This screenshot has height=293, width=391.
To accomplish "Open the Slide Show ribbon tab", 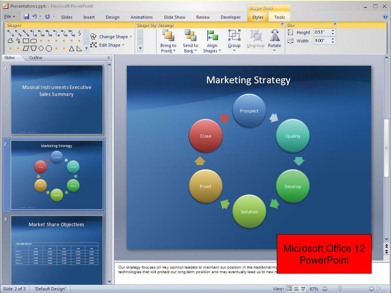I will pyautogui.click(x=174, y=17).
